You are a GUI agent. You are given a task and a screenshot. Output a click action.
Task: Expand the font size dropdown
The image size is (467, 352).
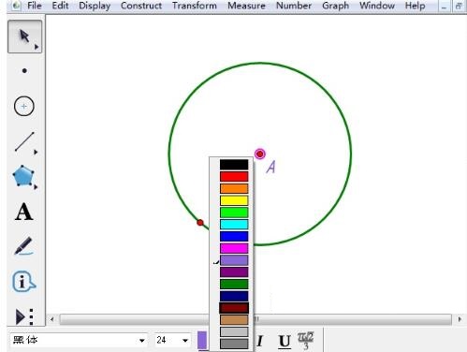point(185,340)
